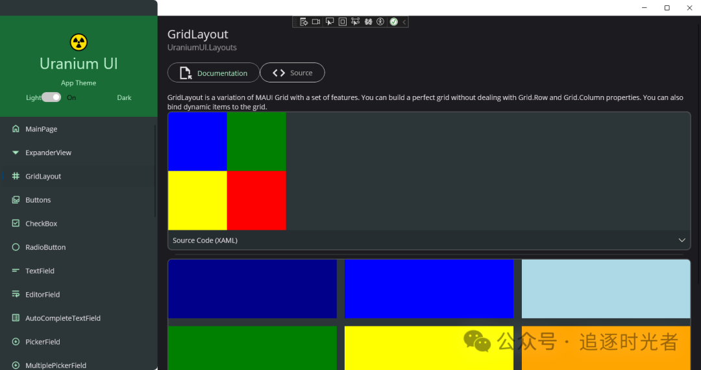Open the Source button
This screenshot has height=370, width=701.
[x=292, y=73]
